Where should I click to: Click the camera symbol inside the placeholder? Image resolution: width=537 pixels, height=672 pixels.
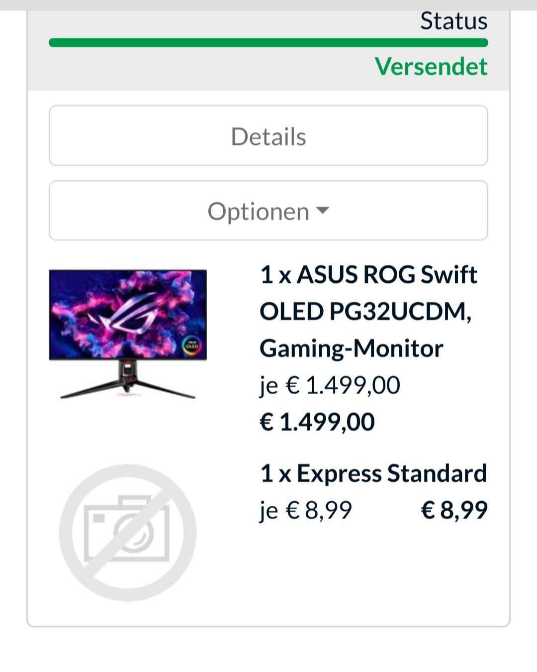coord(127,529)
